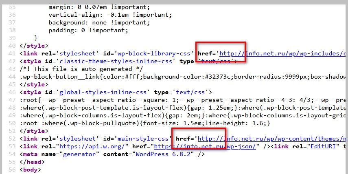Click line number 35

(12, 7)
